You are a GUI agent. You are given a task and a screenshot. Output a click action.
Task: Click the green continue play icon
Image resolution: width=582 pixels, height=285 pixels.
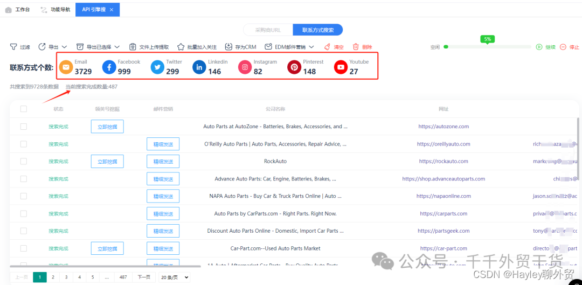tap(539, 47)
